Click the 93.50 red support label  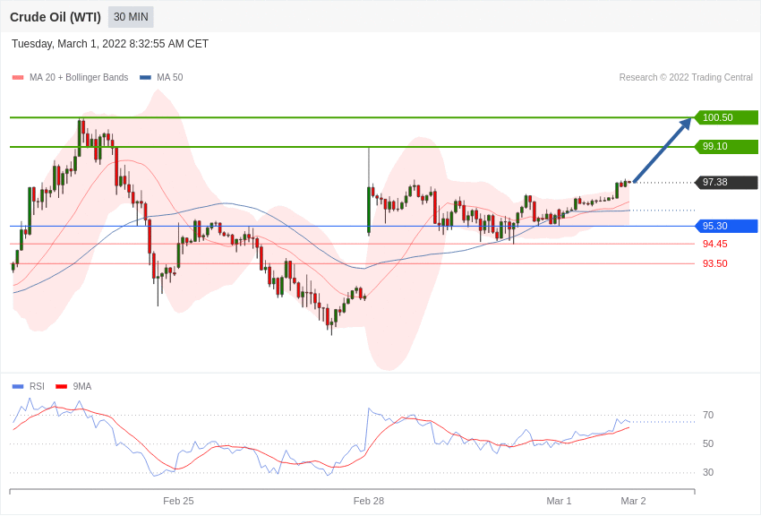pos(715,263)
